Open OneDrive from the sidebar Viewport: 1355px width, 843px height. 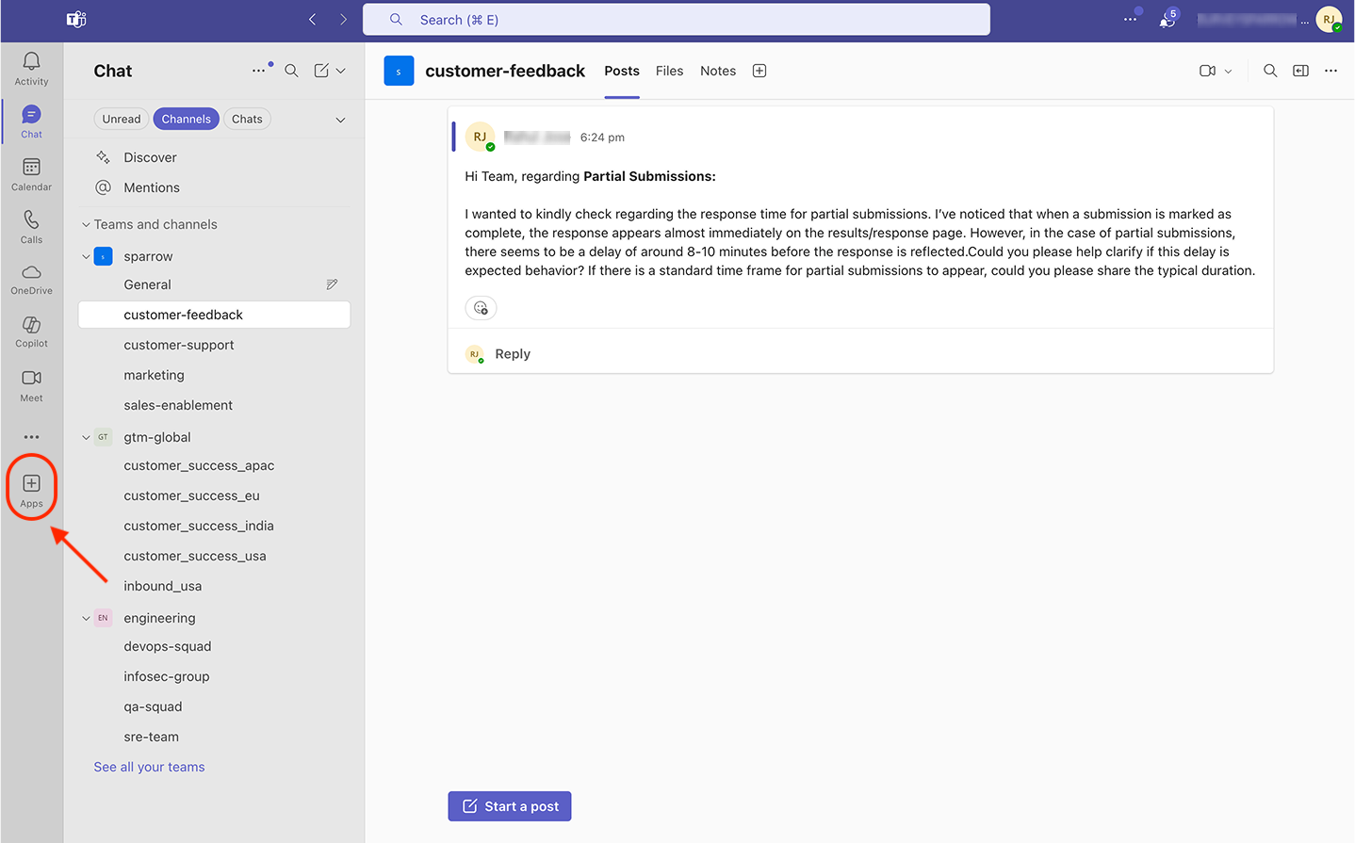tap(31, 279)
